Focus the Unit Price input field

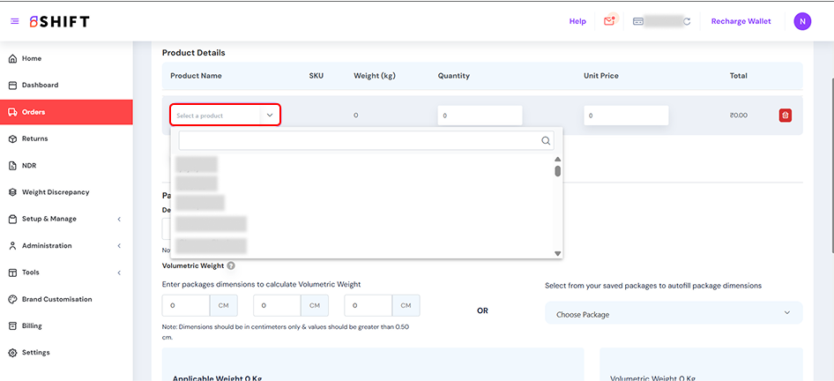(626, 116)
